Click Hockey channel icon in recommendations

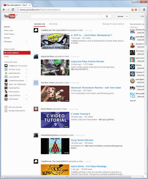pos(132,31)
